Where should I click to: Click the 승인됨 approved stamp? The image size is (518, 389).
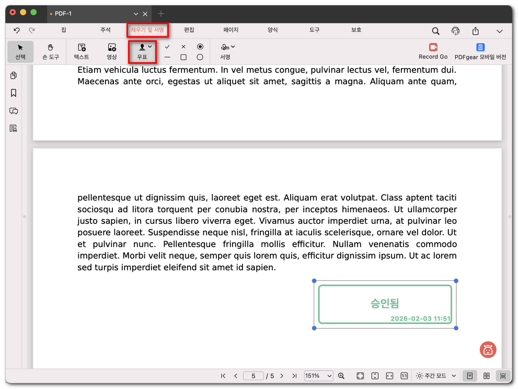tap(385, 304)
